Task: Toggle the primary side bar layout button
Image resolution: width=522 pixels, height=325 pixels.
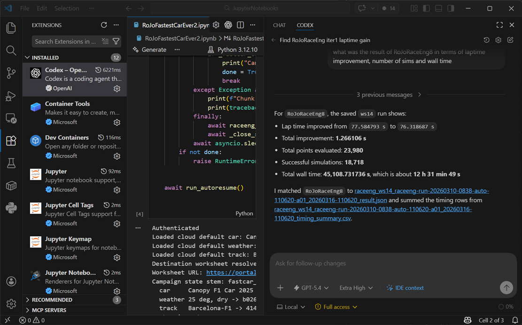Action: click(x=426, y=8)
